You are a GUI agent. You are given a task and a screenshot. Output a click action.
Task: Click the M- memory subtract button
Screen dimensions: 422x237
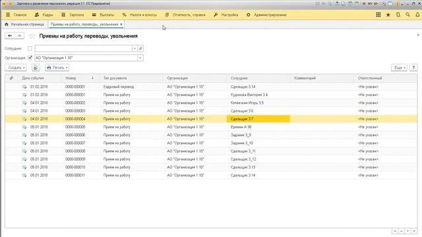click(377, 4)
